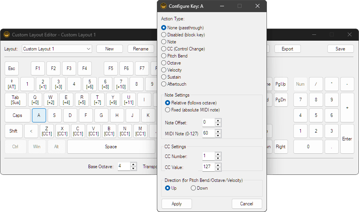The height and width of the screenshot is (212, 359).
Task: Select the Esc key in layout editor
Action: click(x=12, y=68)
